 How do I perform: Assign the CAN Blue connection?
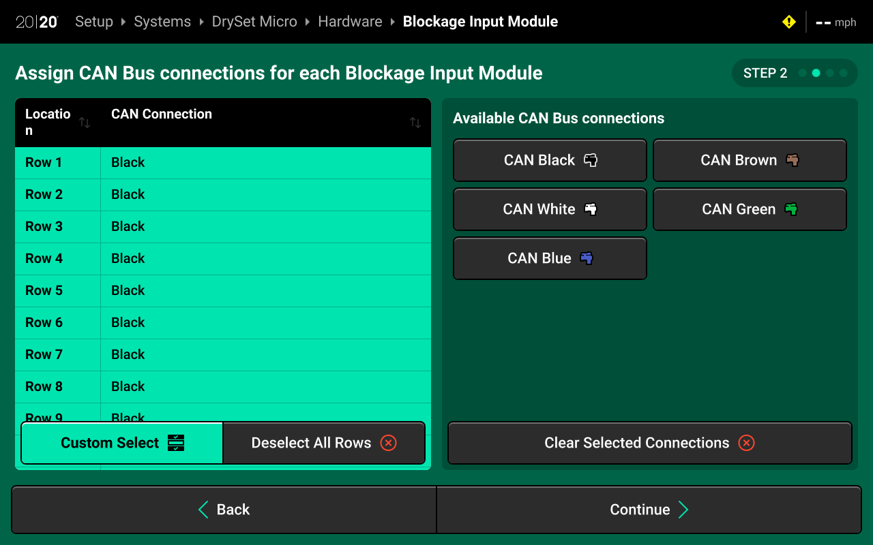click(x=550, y=259)
